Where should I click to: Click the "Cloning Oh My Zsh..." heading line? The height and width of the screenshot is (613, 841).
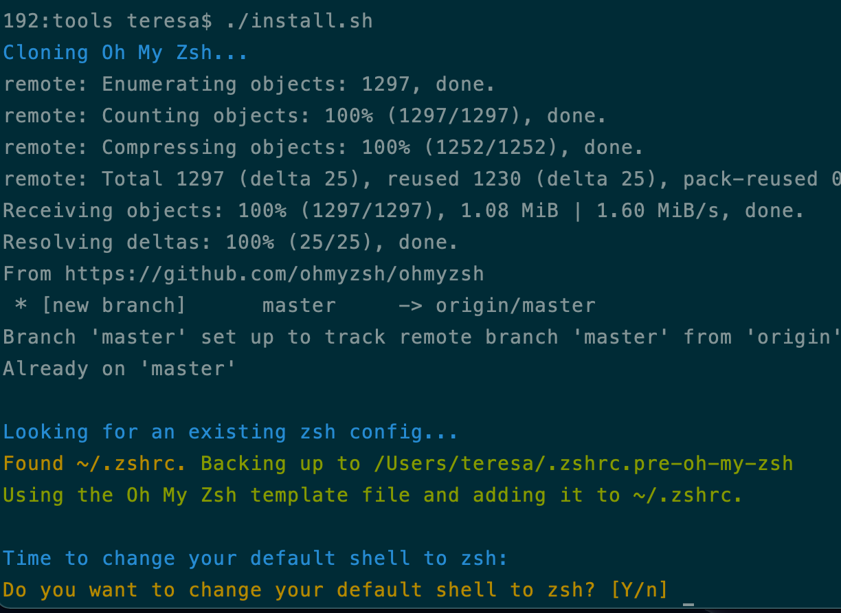pos(125,53)
